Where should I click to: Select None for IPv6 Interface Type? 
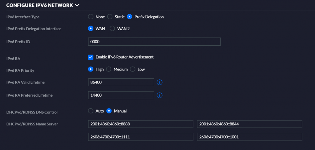91,17
